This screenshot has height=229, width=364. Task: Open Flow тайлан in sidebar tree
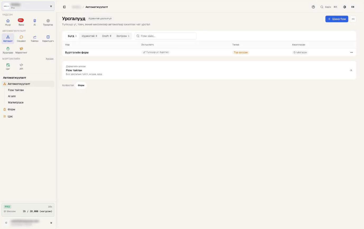[16, 90]
